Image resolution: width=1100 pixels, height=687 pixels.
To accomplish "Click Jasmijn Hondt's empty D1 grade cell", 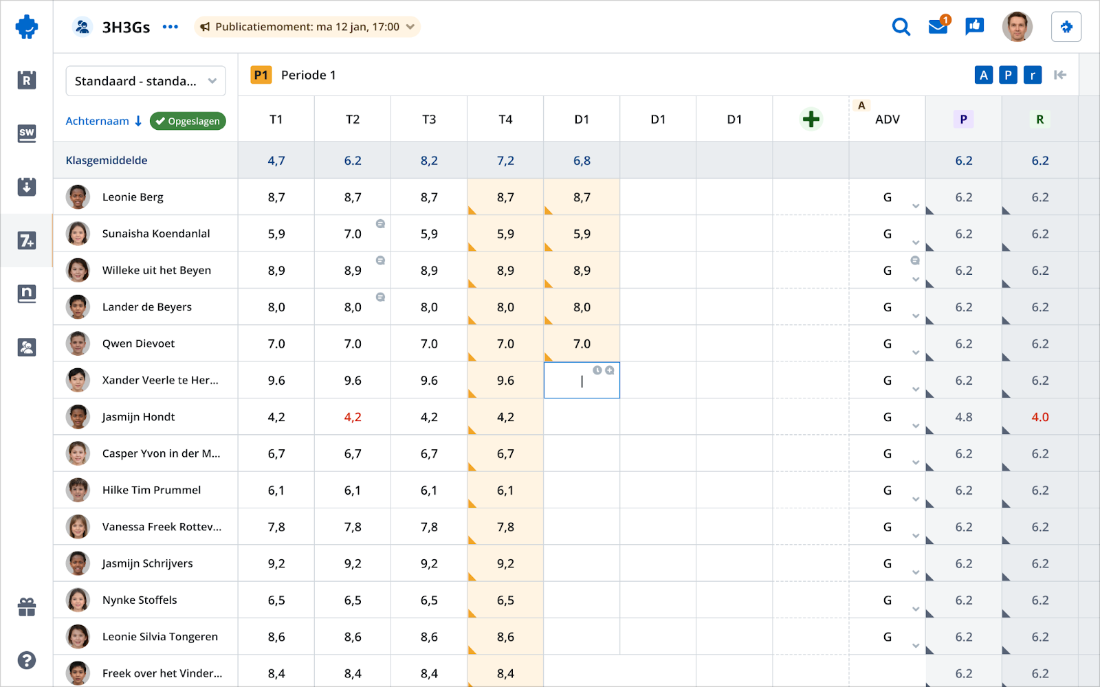I will click(582, 417).
